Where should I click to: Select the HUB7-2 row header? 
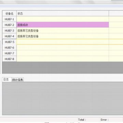coord(9,25)
